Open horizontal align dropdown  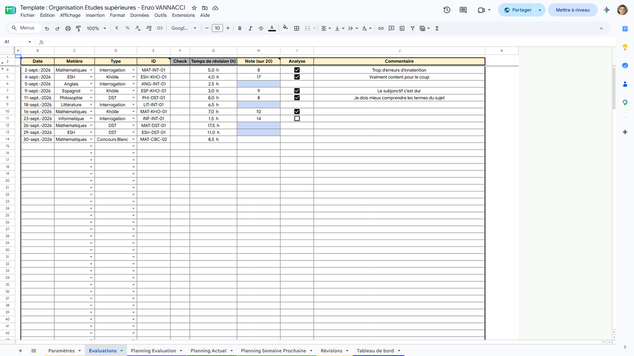[x=326, y=28]
